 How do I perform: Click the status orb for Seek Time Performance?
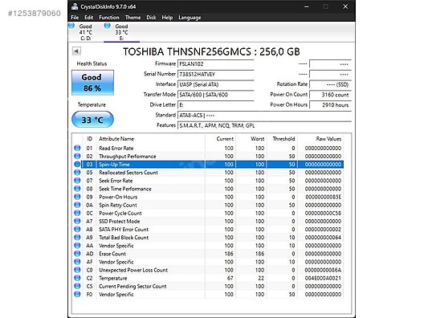click(77, 189)
